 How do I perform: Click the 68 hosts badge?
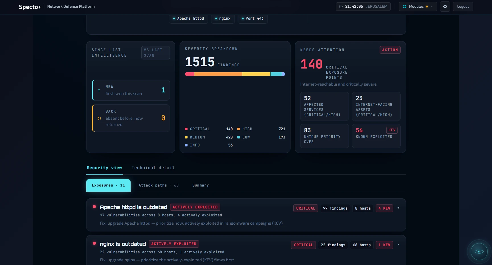pyautogui.click(x=362, y=245)
